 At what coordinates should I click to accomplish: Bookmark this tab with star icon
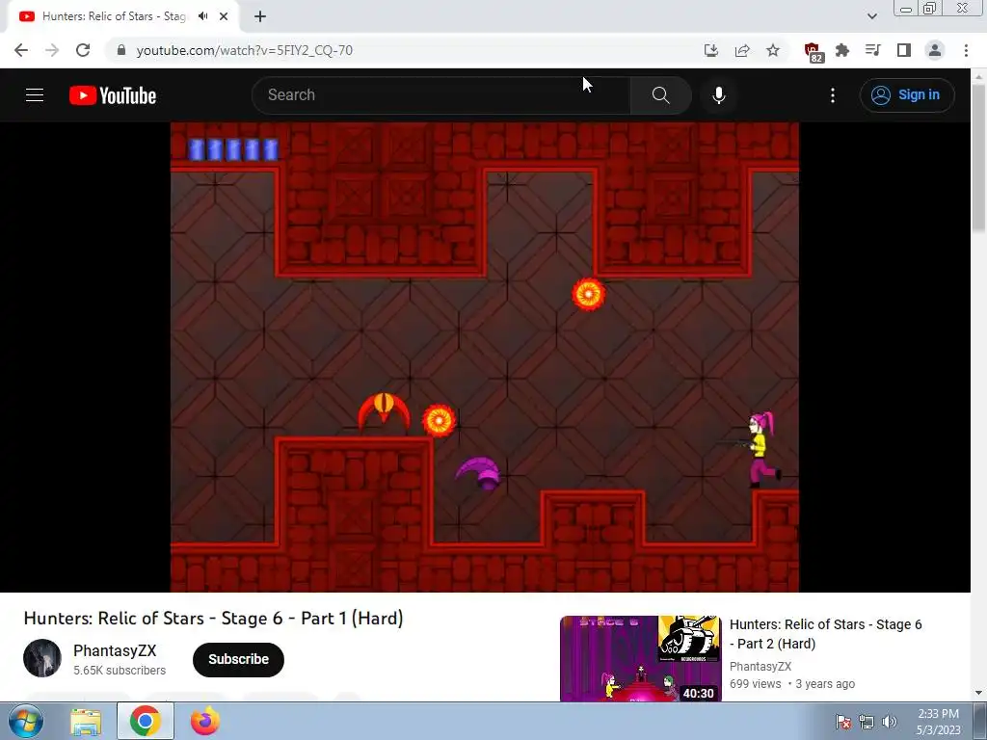click(773, 50)
